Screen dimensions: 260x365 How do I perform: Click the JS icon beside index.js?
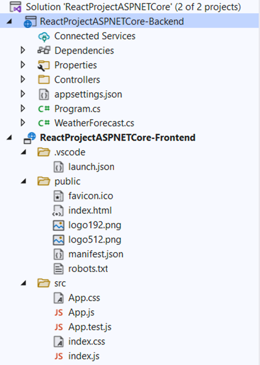pos(58,356)
